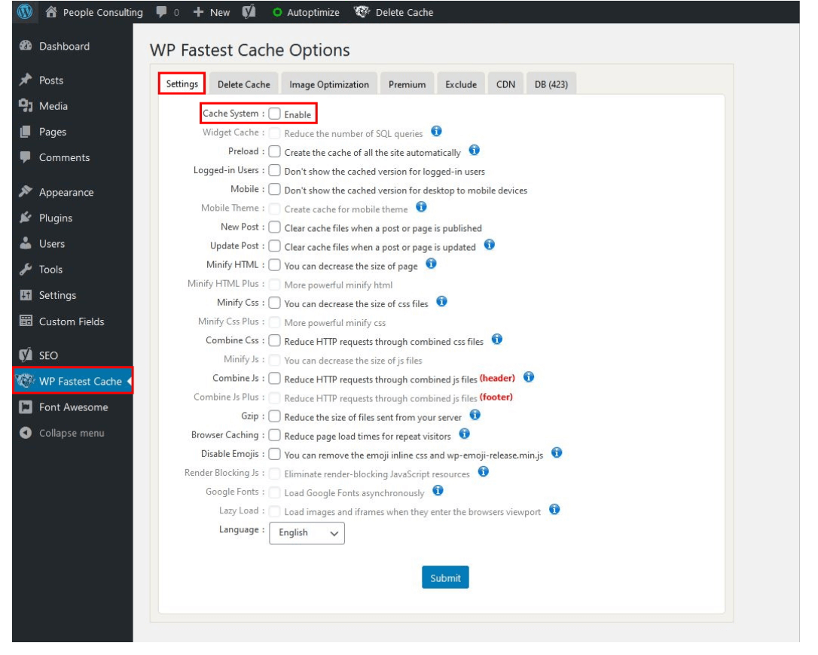Show info icon for Gzip option

(x=475, y=415)
